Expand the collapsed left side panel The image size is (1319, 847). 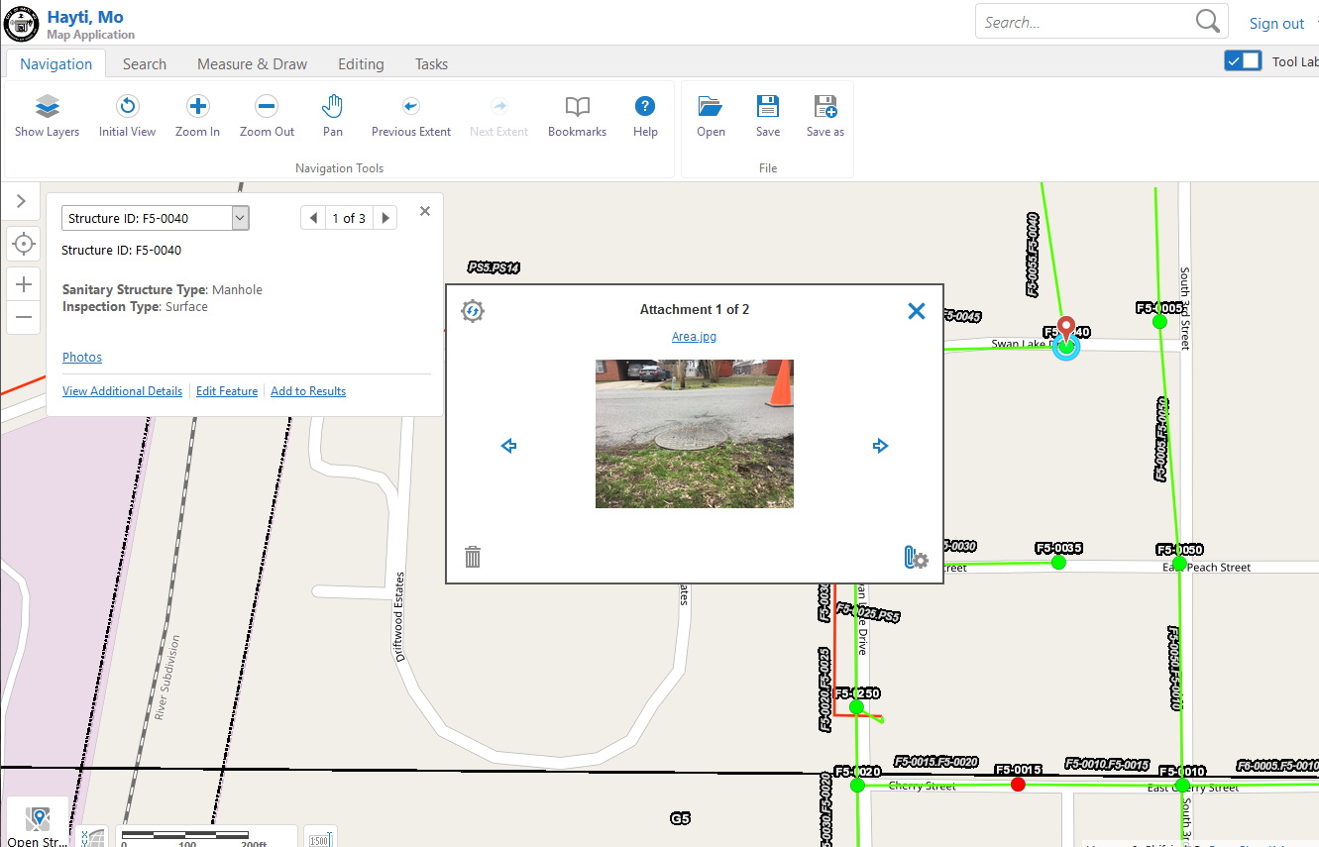click(22, 201)
